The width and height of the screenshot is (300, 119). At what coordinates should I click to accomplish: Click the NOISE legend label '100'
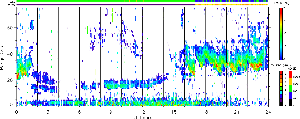[x=295, y=92]
